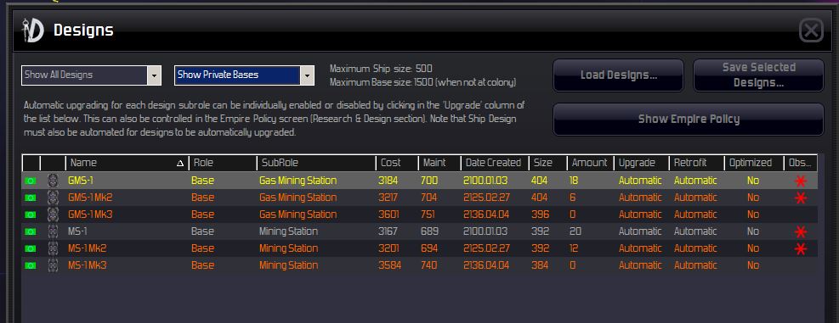The width and height of the screenshot is (839, 323).
Task: Sort designs by the Amount column header
Action: coord(590,163)
